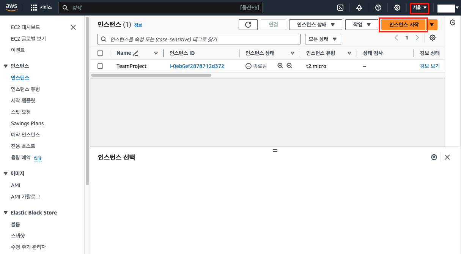Open the console settings gear in top bar
461x254 pixels.
coord(397,8)
